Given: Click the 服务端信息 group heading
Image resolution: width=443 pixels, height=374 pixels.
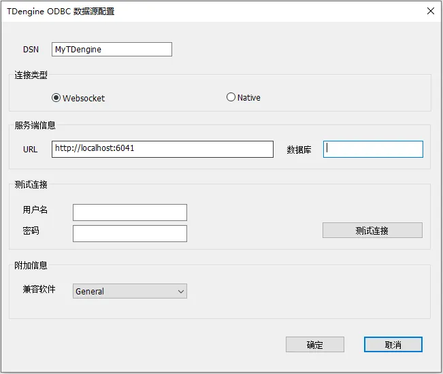Looking at the screenshot, I should point(35,125).
